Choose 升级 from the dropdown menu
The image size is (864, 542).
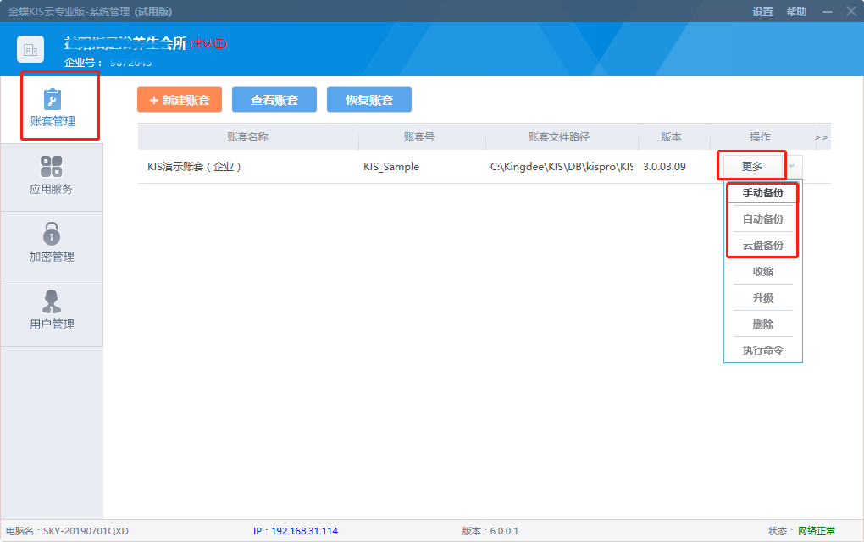pos(762,298)
